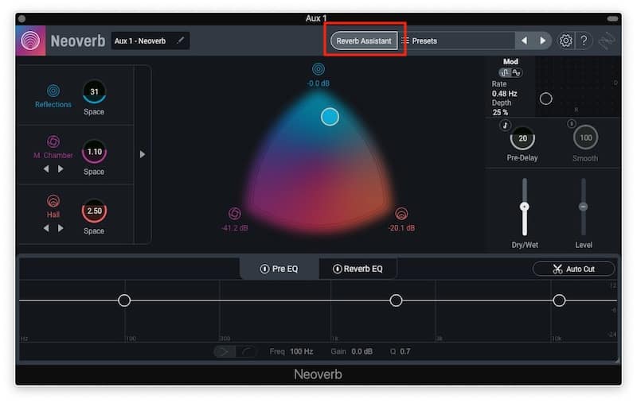
Task: Switch Hall to the previous reverb type
Action: click(46, 228)
